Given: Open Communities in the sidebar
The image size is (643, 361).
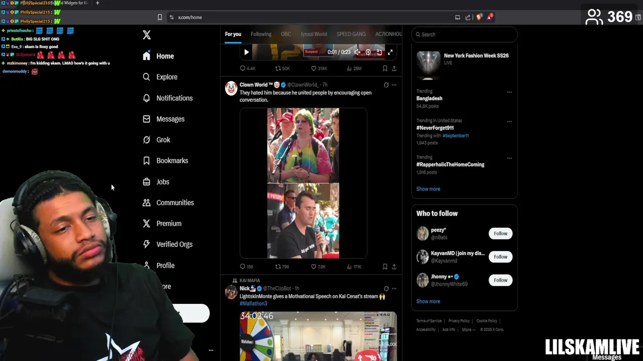Looking at the screenshot, I should pyautogui.click(x=168, y=203).
